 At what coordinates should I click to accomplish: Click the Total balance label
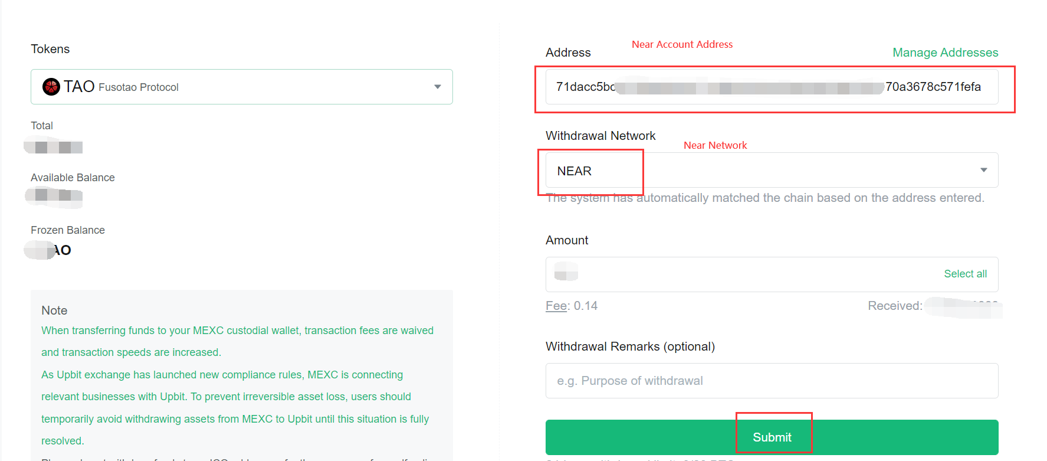coord(42,126)
